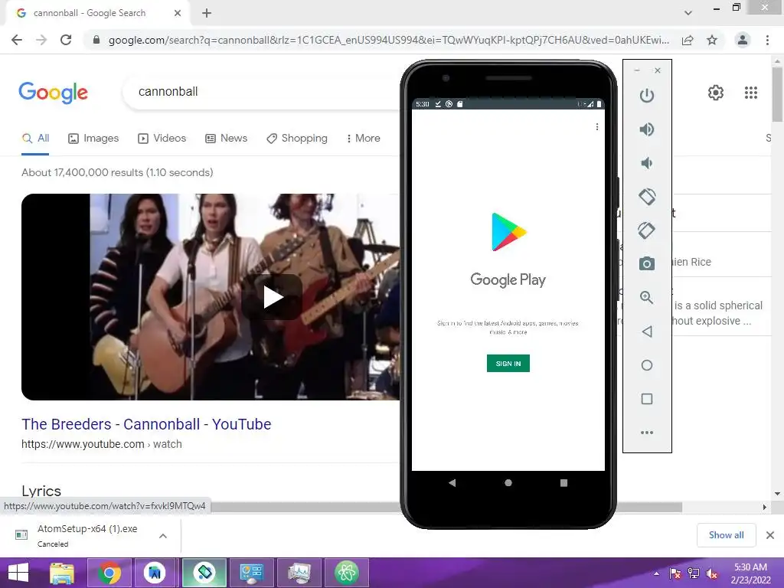
Task: Click the share page icon in address bar
Action: point(688,40)
